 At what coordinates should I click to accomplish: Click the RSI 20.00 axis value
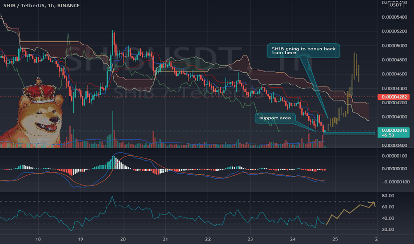(388, 229)
